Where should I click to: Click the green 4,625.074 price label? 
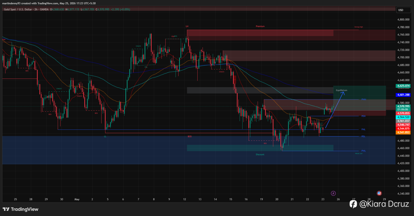click(403, 86)
